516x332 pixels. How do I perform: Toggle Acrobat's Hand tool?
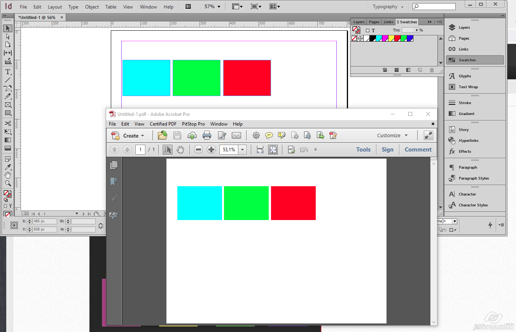tap(180, 150)
